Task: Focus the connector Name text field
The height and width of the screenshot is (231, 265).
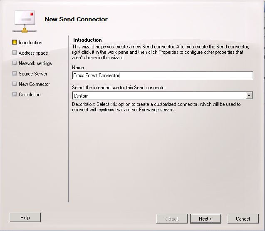Action: 162,75
